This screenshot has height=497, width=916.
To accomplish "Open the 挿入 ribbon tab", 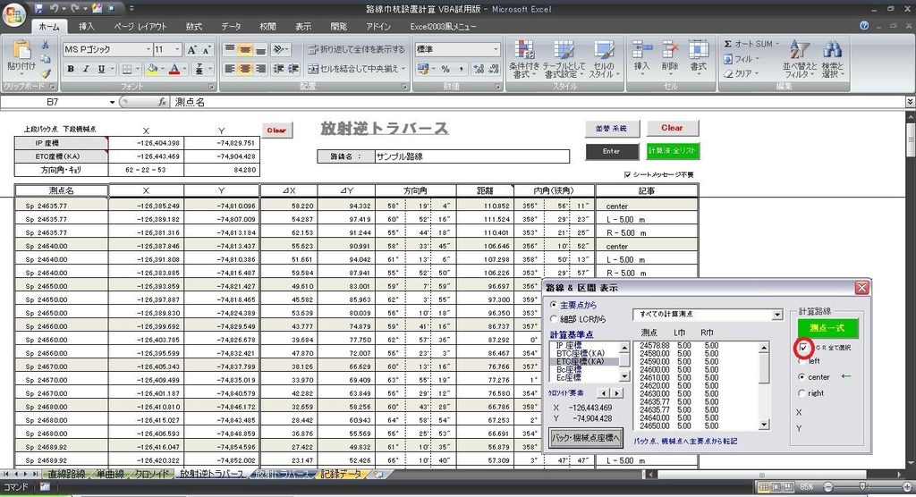I will (x=87, y=27).
